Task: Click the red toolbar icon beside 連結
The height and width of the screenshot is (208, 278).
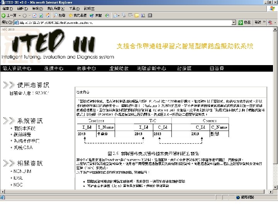Action: (x=270, y=22)
